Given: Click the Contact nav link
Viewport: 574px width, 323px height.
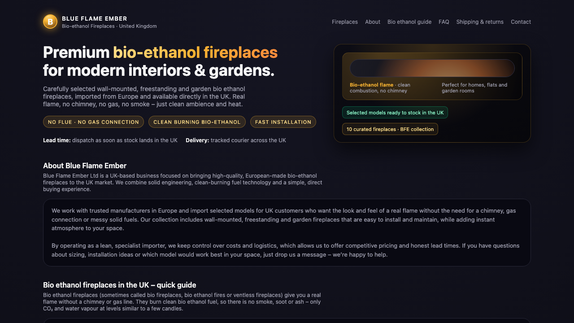Looking at the screenshot, I should [521, 22].
